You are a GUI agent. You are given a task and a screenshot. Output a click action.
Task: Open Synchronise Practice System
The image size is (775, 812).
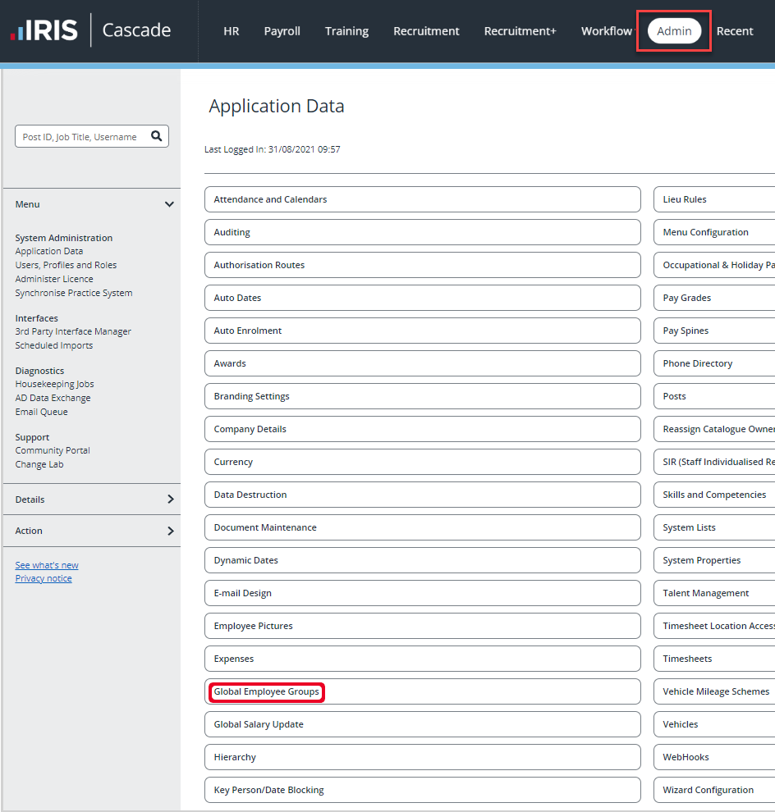[74, 293]
